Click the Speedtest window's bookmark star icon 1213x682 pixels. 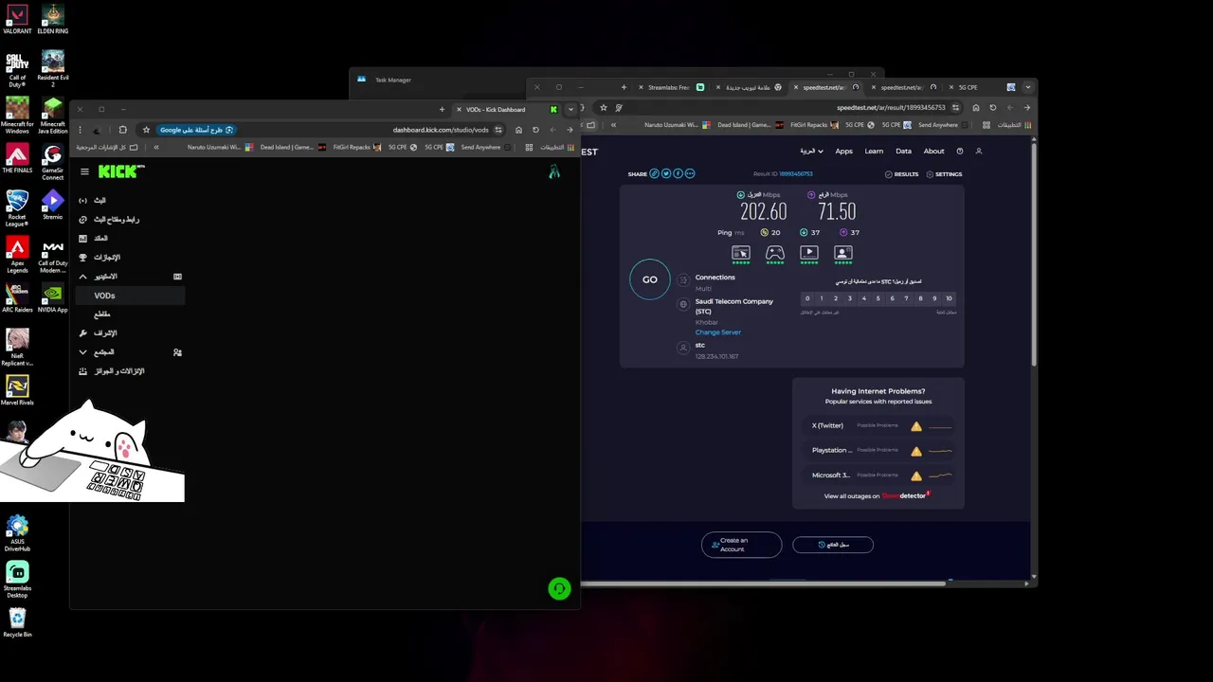[x=604, y=108]
